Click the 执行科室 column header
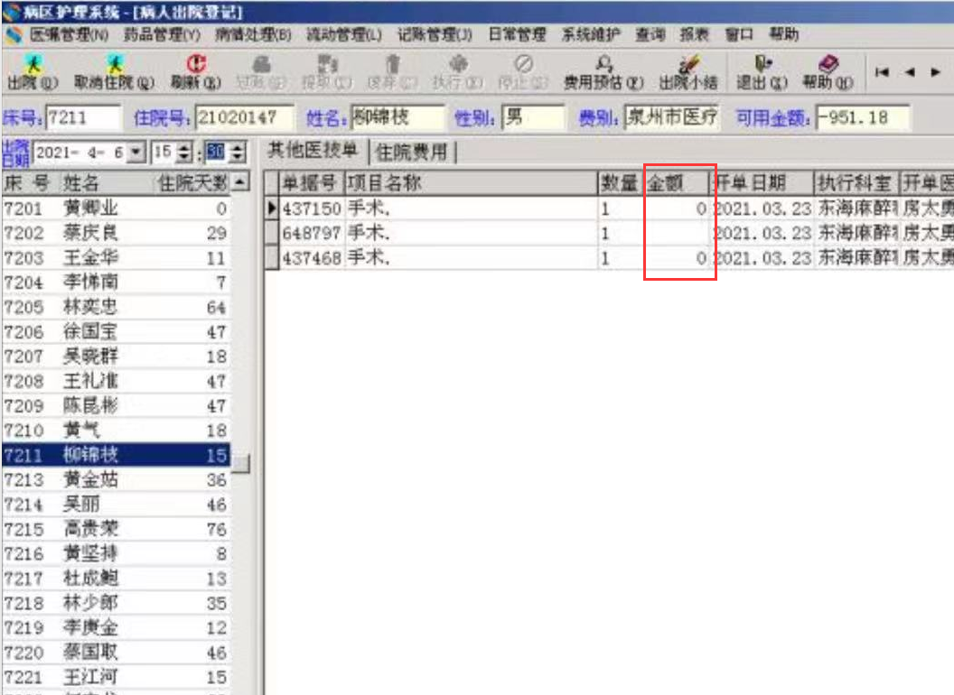Viewport: 954px width, 695px height. point(856,183)
